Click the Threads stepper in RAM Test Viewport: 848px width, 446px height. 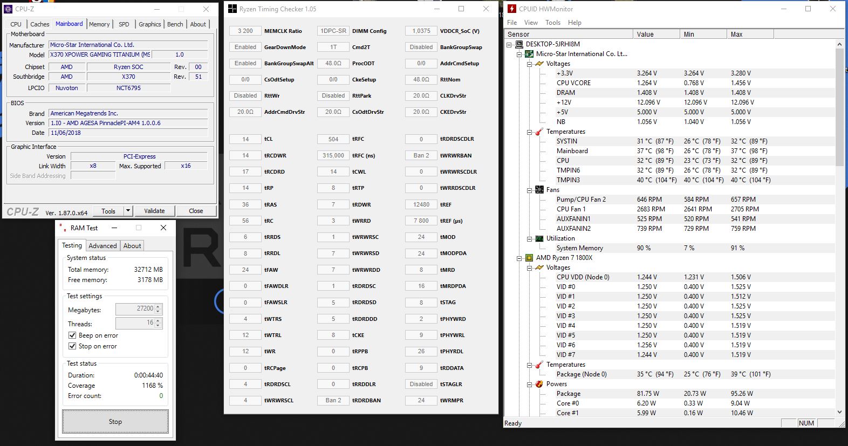tap(158, 323)
